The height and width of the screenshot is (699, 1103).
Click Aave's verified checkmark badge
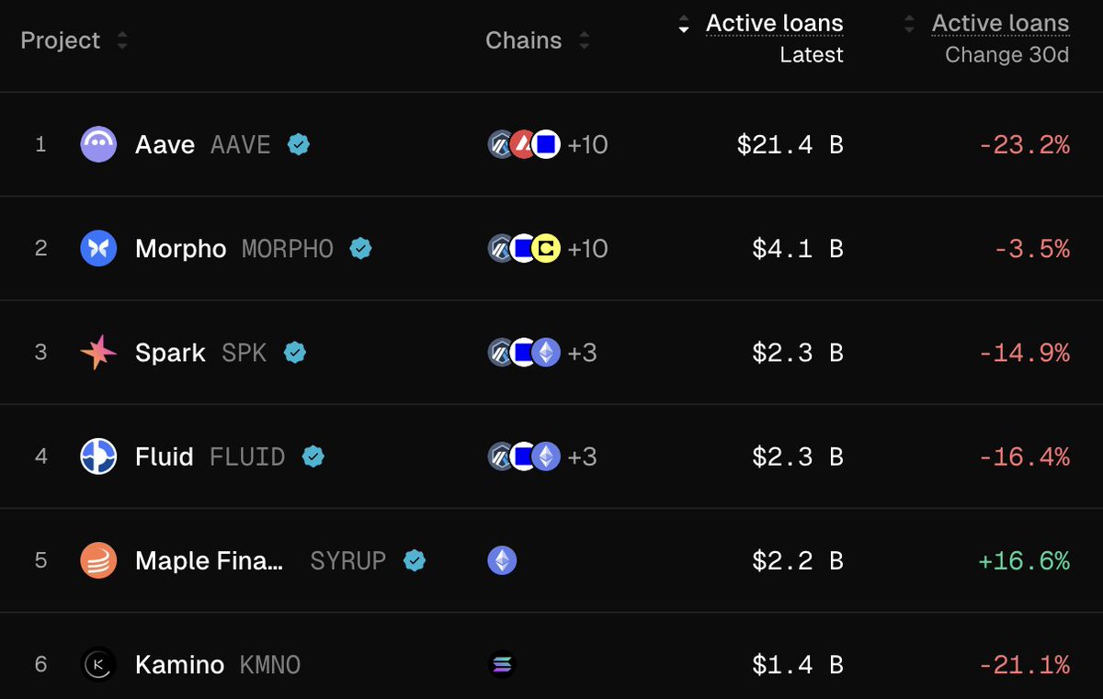pos(298,144)
